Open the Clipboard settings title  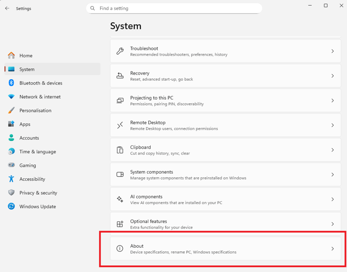point(140,147)
